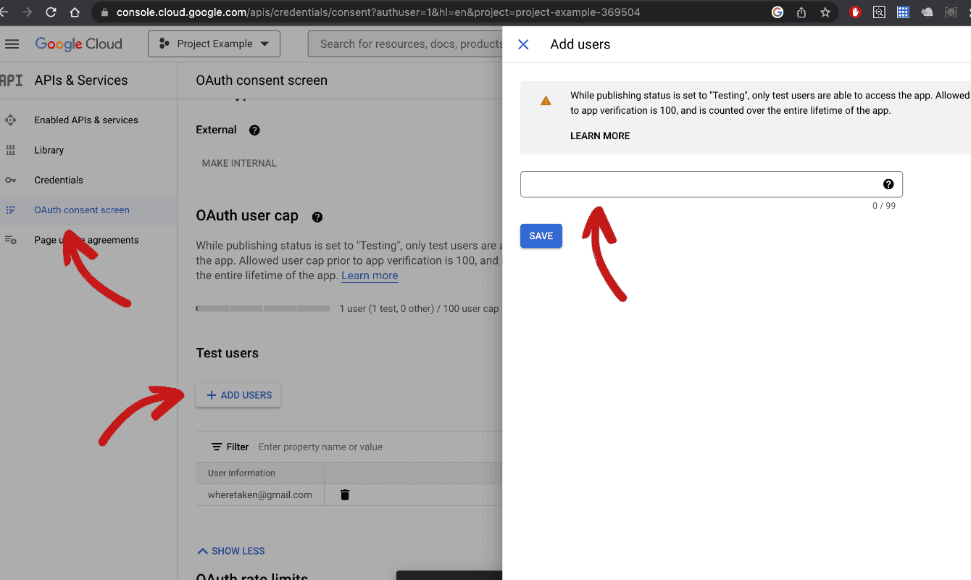Select OAuth consent screen in the sidebar
This screenshot has height=580, width=971.
click(82, 210)
